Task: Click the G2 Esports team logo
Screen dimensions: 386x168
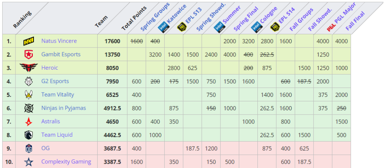Action: coord(29,81)
